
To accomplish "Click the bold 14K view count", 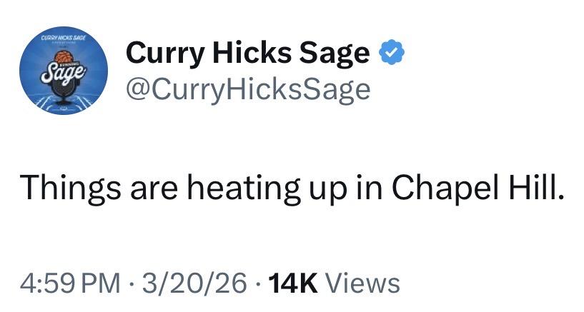I will click(290, 283).
